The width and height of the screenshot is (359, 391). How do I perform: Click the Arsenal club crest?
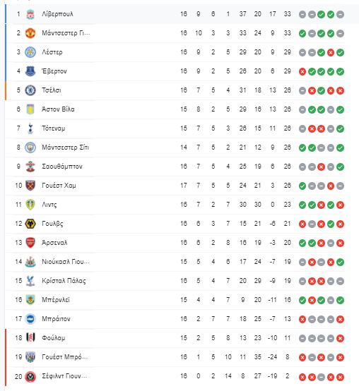(x=30, y=243)
